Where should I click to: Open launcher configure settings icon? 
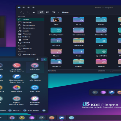pyautogui.click(x=38, y=59)
